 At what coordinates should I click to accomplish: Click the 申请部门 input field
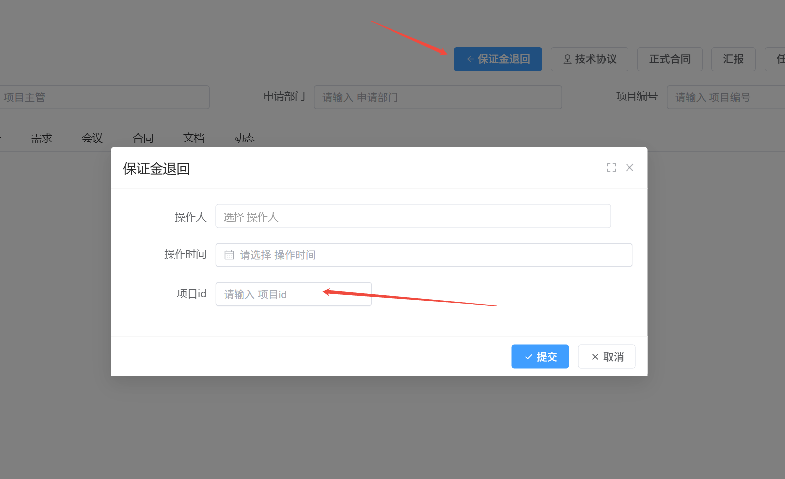point(438,97)
